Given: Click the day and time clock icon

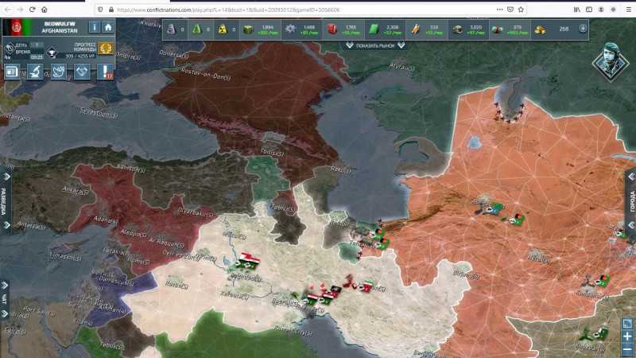Looking at the screenshot, I should pyautogui.click(x=9, y=49).
